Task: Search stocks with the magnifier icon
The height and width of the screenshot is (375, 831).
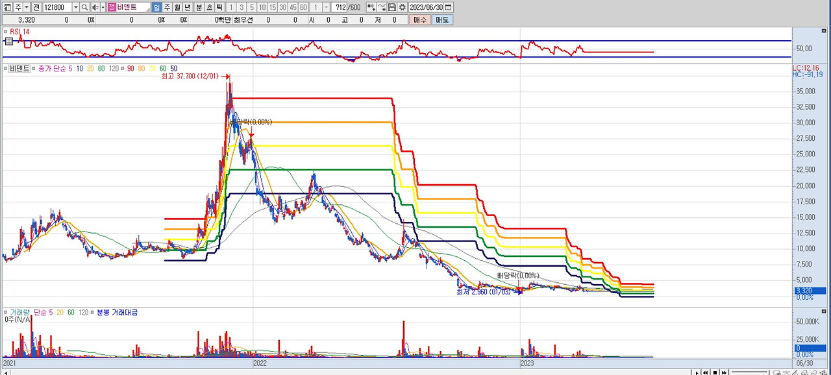Action: pyautogui.click(x=84, y=7)
